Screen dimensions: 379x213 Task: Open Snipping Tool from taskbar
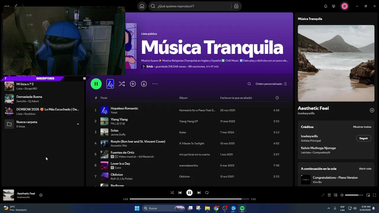coord(198,208)
